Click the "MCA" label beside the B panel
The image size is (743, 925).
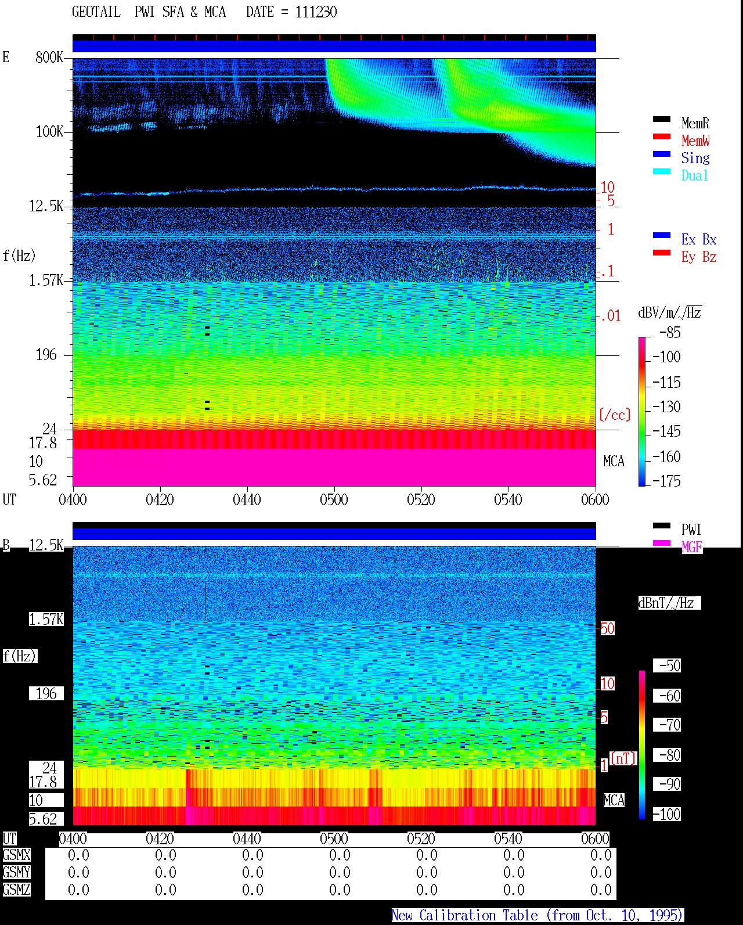pyautogui.click(x=614, y=800)
